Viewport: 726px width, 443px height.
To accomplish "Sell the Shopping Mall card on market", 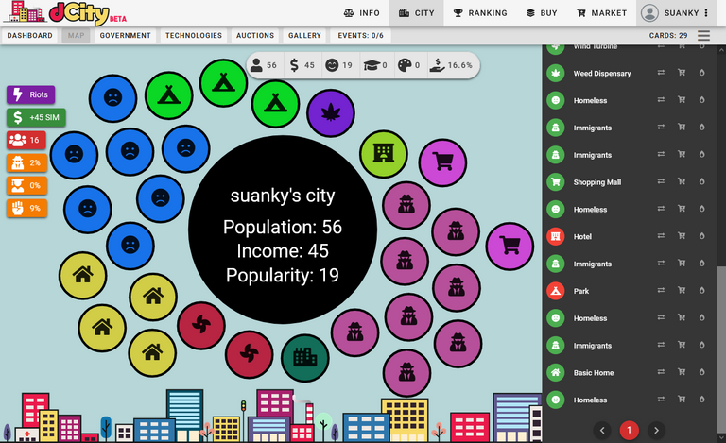I will pos(682,181).
